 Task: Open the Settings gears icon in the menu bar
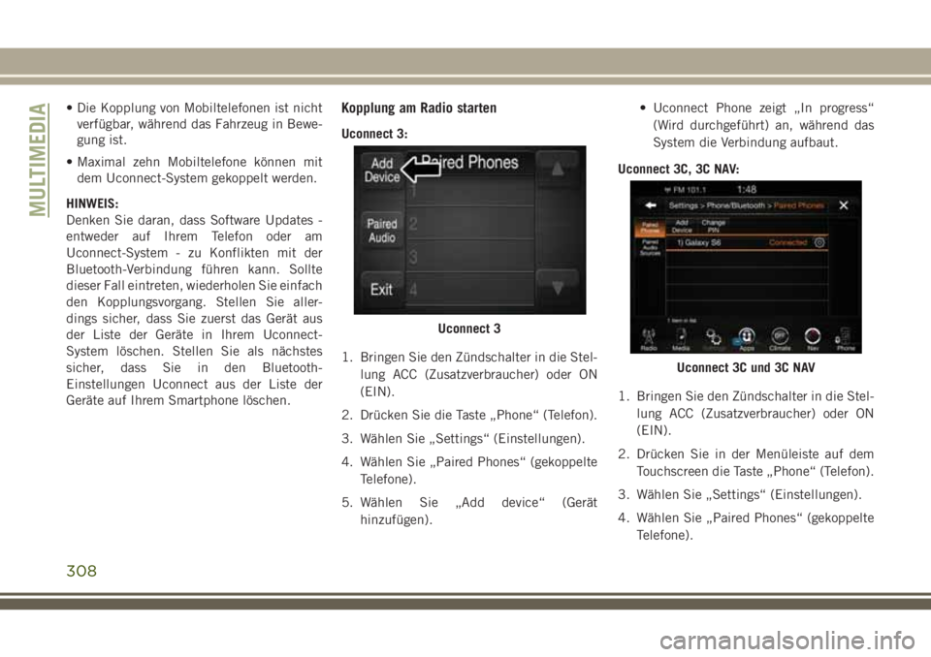(x=714, y=338)
